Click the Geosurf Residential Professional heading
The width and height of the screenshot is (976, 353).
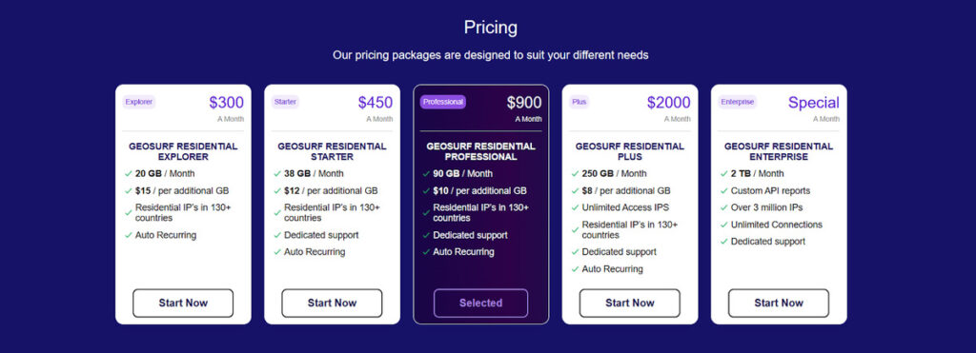[480, 151]
